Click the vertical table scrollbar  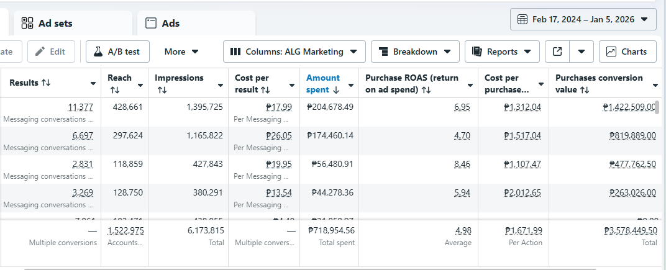tap(657, 107)
